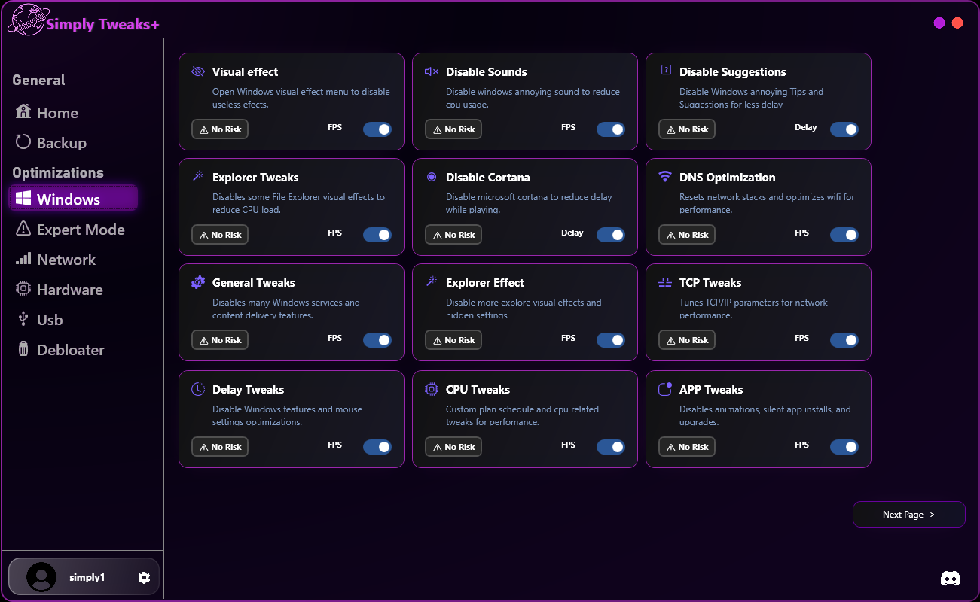This screenshot has height=602, width=980.
Task: Click the Next Page button
Action: [x=909, y=515]
